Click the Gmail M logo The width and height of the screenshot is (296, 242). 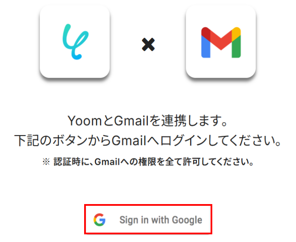[x=221, y=42]
